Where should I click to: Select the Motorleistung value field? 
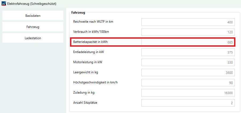(x=188, y=62)
